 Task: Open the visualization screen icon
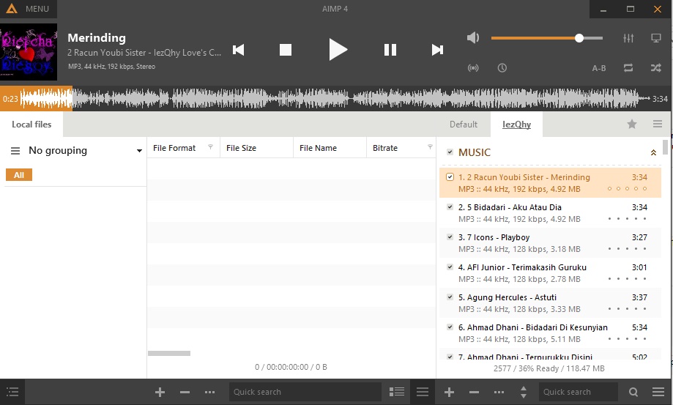click(x=656, y=38)
